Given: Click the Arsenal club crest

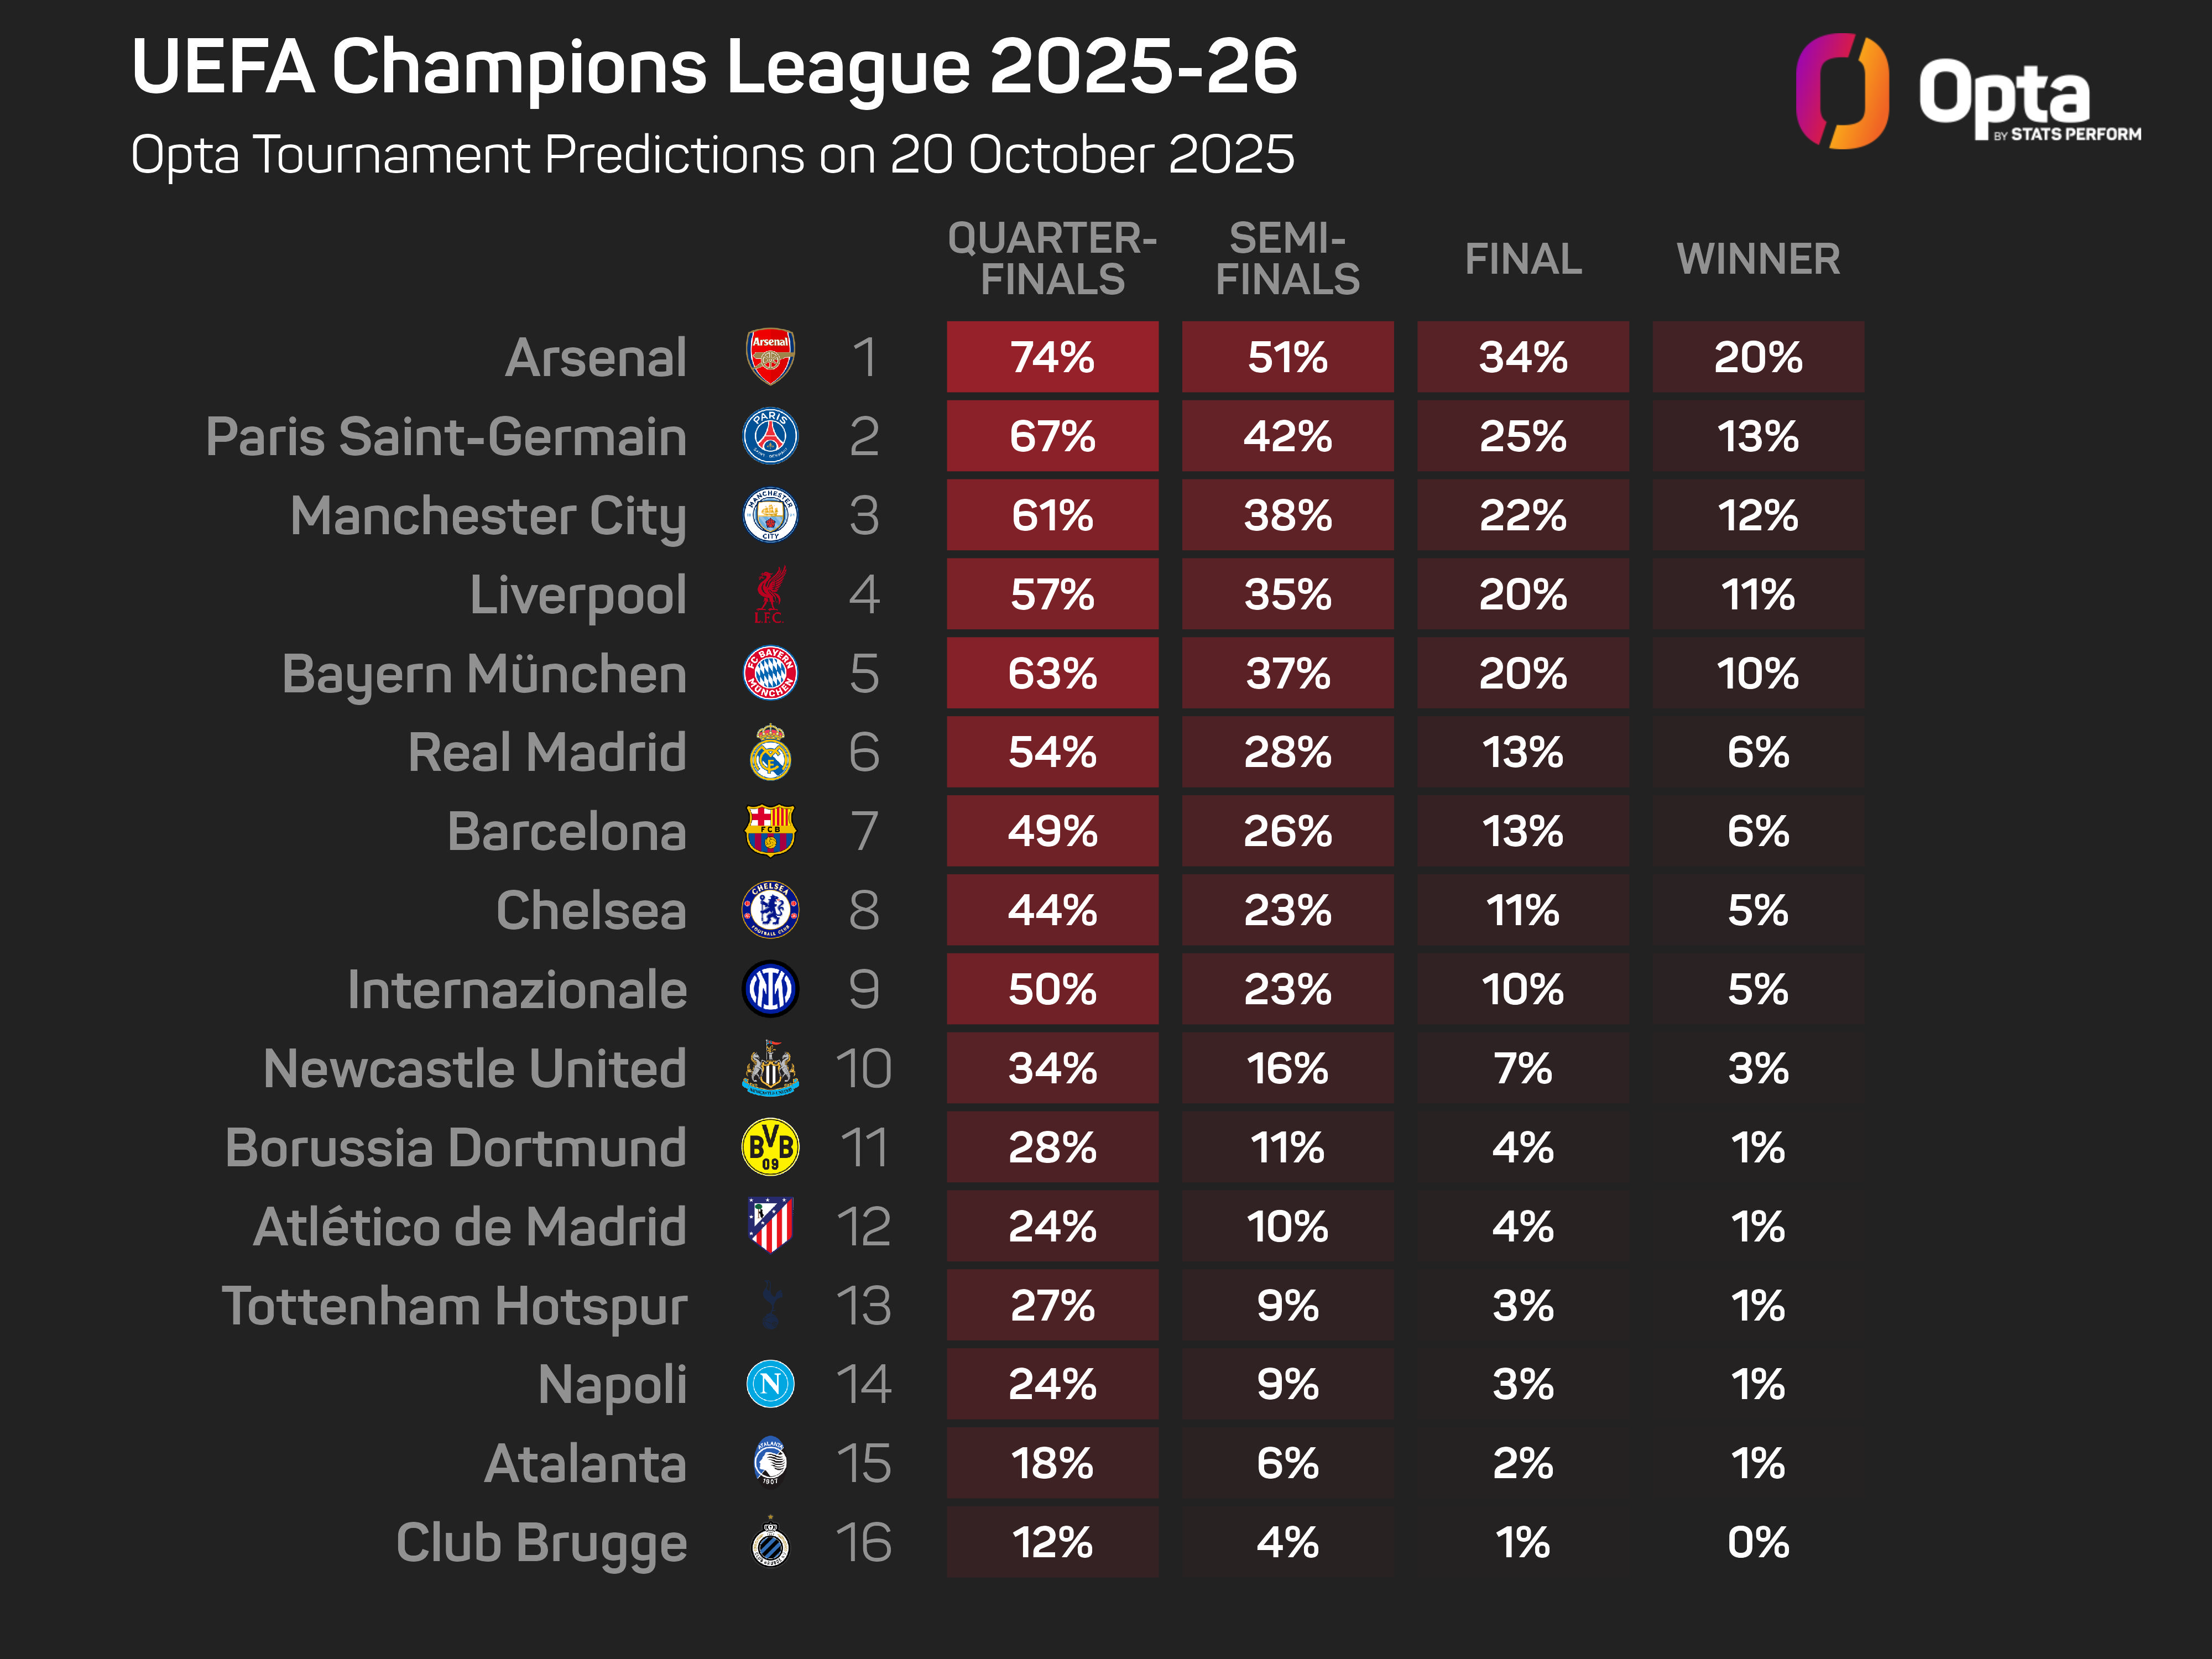Looking at the screenshot, I should [770, 357].
